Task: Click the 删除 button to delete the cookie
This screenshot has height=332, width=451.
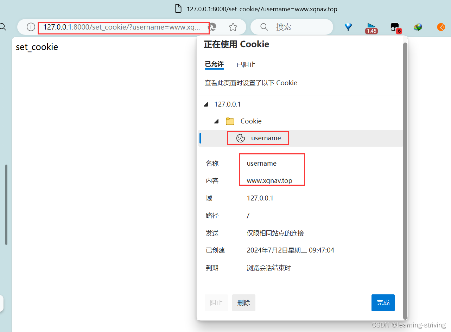Action: [243, 302]
